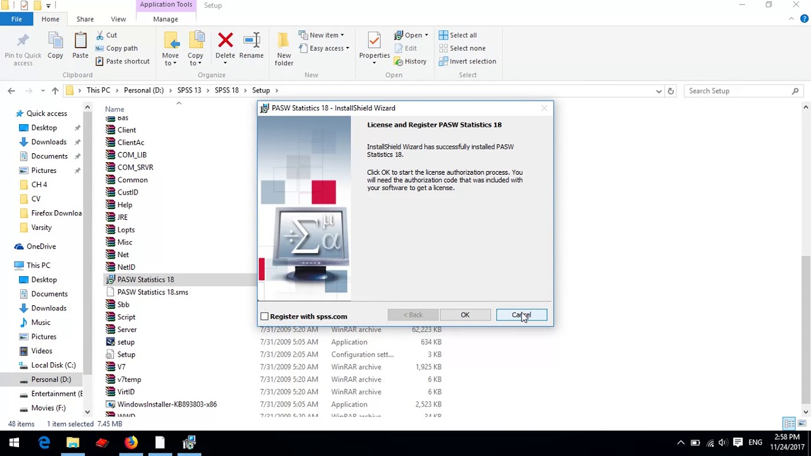811x456 pixels.
Task: Select the WindowsInstaller-KB893803-x86 file
Action: coord(167,404)
